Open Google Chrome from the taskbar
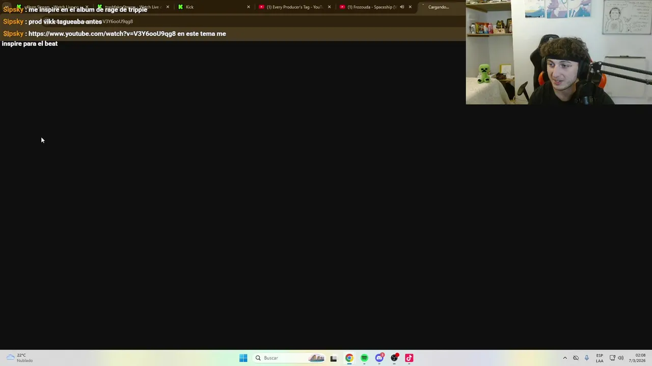Viewport: 652px width, 366px height. 349,358
